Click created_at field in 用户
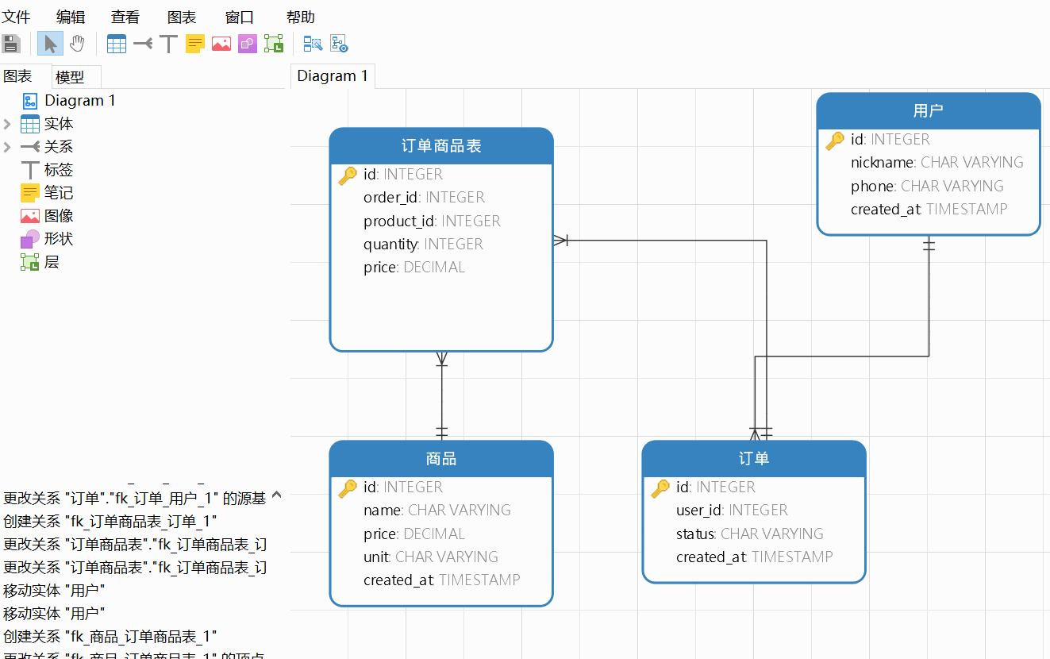Image resolution: width=1050 pixels, height=659 pixels. click(x=929, y=210)
